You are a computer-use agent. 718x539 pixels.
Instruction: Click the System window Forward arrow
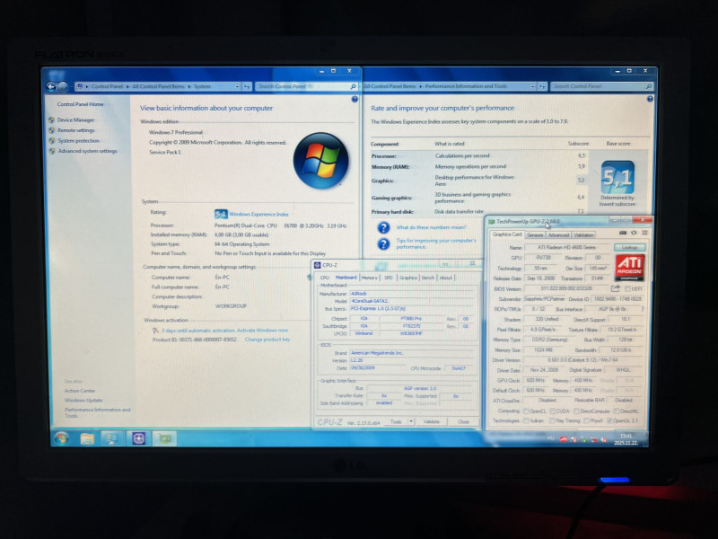click(63, 86)
